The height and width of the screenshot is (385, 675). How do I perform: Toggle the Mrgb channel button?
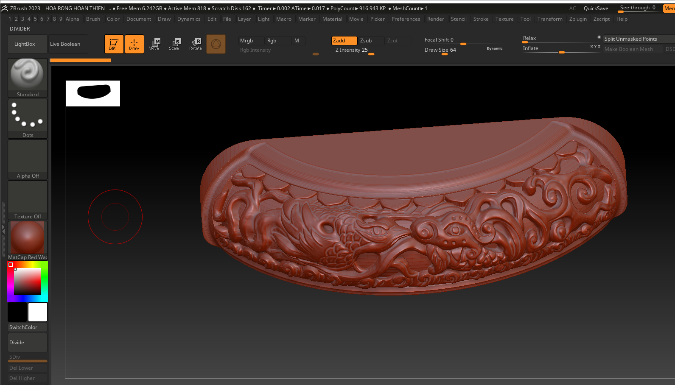click(251, 41)
